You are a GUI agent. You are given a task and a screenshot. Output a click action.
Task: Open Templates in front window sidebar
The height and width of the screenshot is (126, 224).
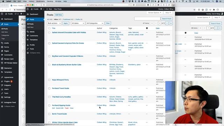point(34,40)
